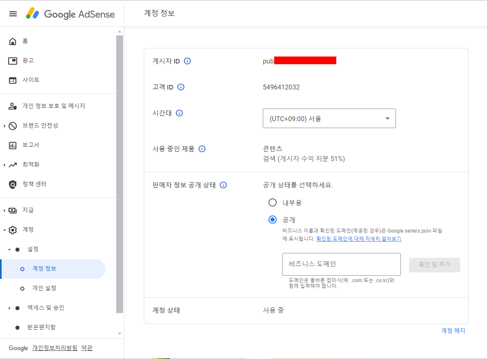
Task: Click the 정책 센터 shield icon
Action: point(13,184)
